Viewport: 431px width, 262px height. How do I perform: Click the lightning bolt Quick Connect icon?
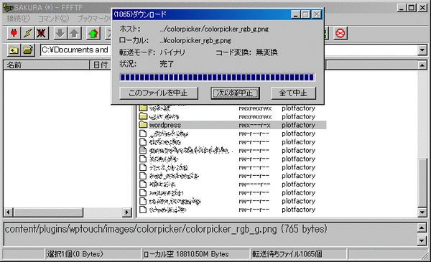click(x=28, y=34)
